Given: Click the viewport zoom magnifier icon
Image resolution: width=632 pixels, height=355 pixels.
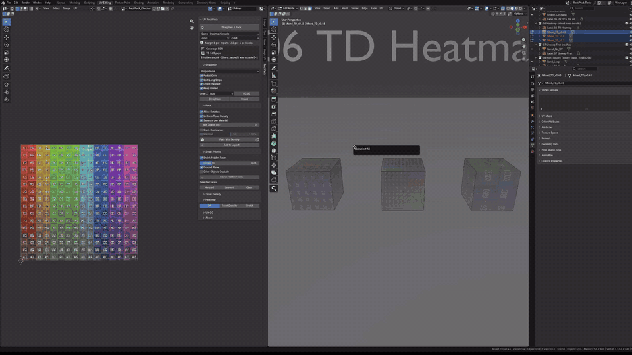Looking at the screenshot, I should click(x=523, y=40).
